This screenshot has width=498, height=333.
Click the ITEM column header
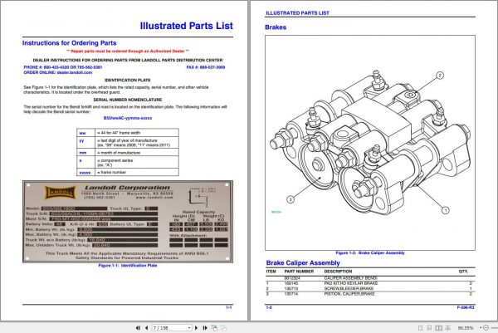point(271,272)
